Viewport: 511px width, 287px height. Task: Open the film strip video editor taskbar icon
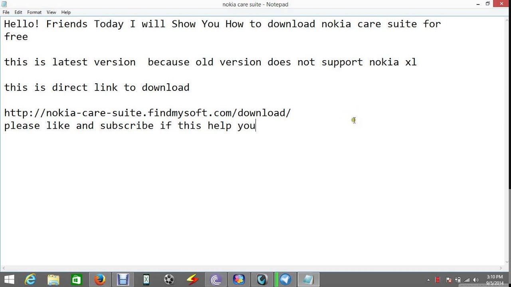[x=123, y=279]
